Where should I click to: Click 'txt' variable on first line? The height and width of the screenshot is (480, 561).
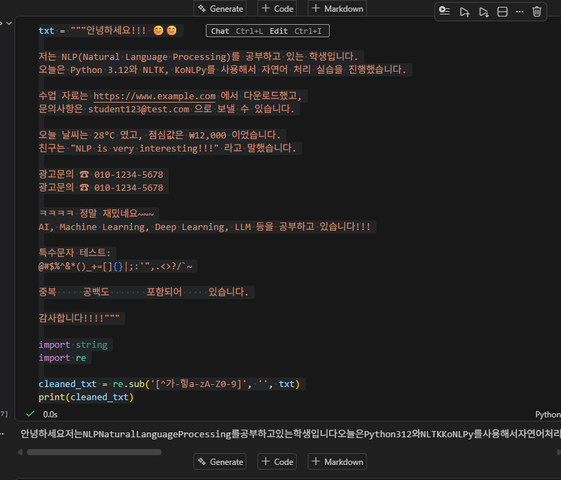coord(46,31)
